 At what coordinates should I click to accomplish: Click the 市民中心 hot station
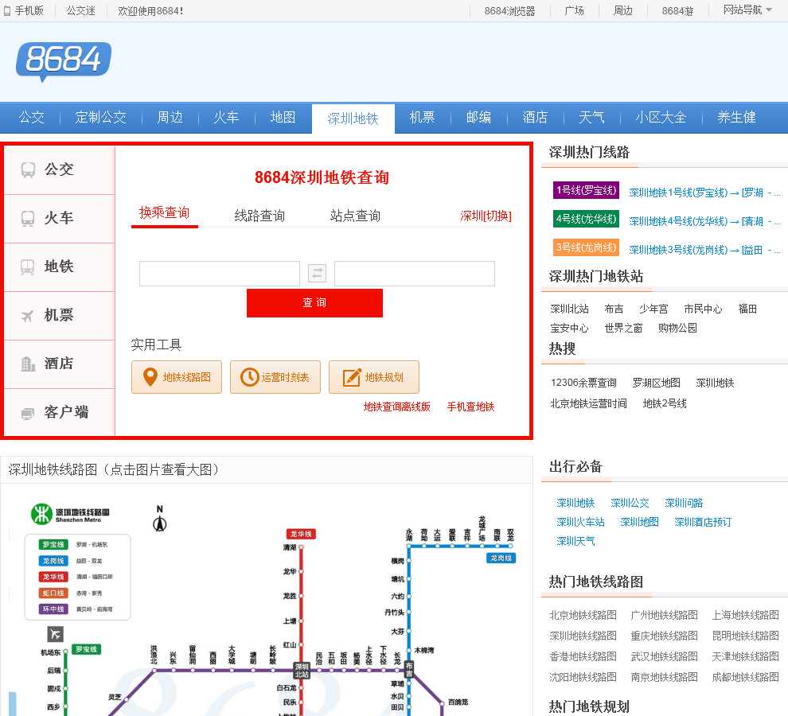(x=703, y=309)
